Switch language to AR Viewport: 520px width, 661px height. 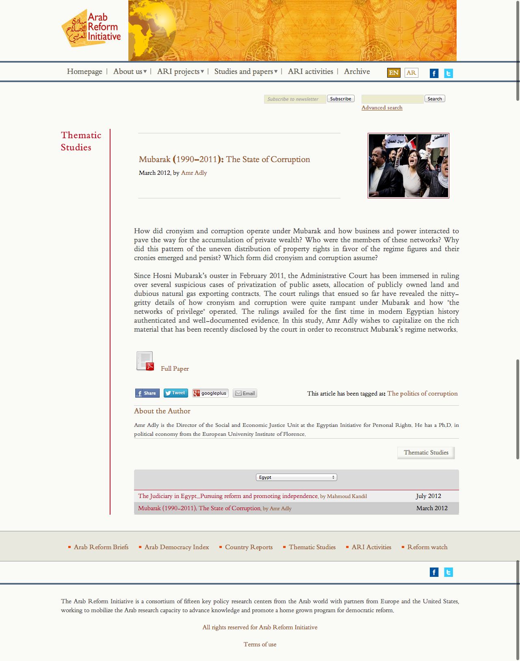click(412, 73)
